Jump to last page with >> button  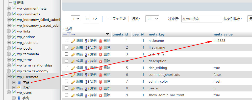pos(95,19)
